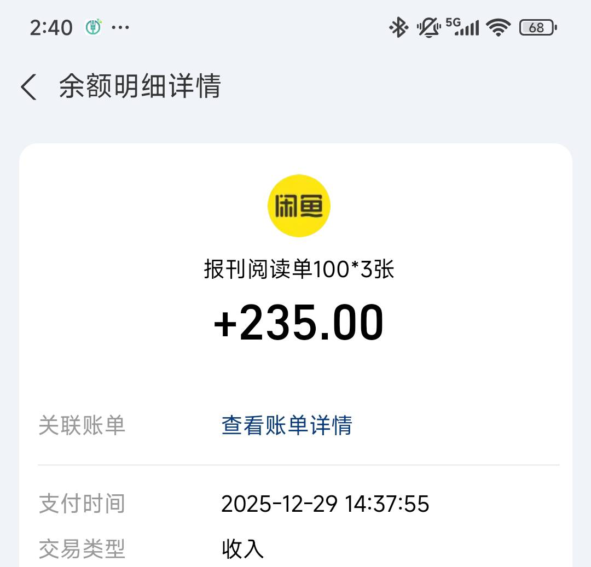The image size is (591, 567).
Task: Tap the +235.00 amount
Action: coord(299,323)
